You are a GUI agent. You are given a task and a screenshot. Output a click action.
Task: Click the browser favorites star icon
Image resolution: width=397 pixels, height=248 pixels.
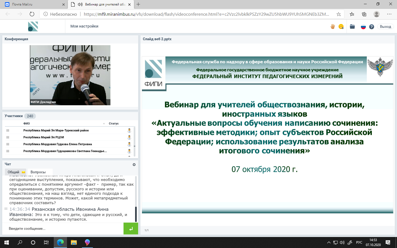[x=339, y=14]
